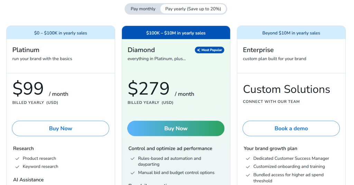Select Pay yearly (Save up to 20%) option
This screenshot has height=185, width=354.
click(x=193, y=9)
